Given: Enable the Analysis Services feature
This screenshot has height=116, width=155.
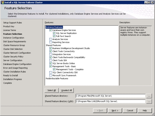Looking at the screenshot, I should (51, 39).
